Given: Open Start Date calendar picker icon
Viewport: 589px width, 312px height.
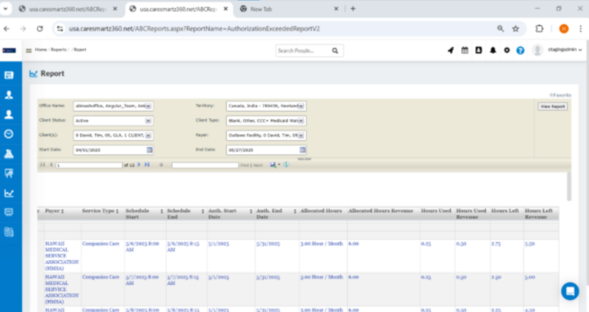Looking at the screenshot, I should (150, 150).
